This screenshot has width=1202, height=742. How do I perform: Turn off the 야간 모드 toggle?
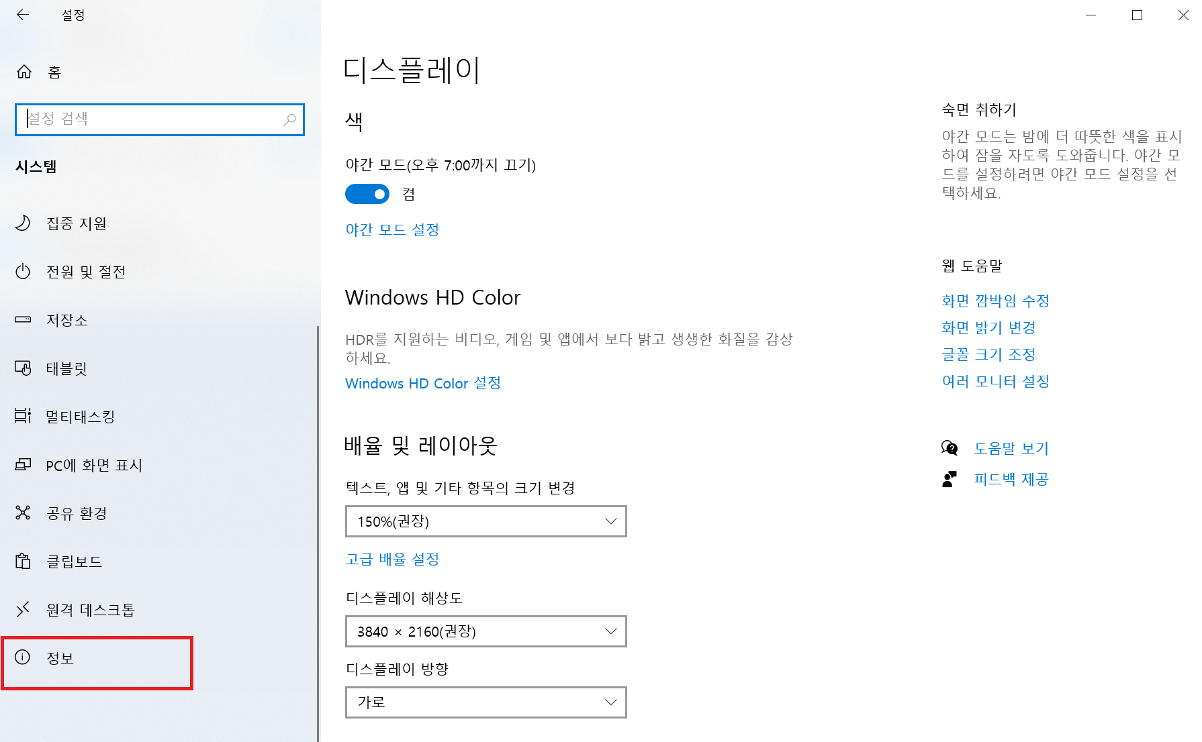(x=367, y=194)
